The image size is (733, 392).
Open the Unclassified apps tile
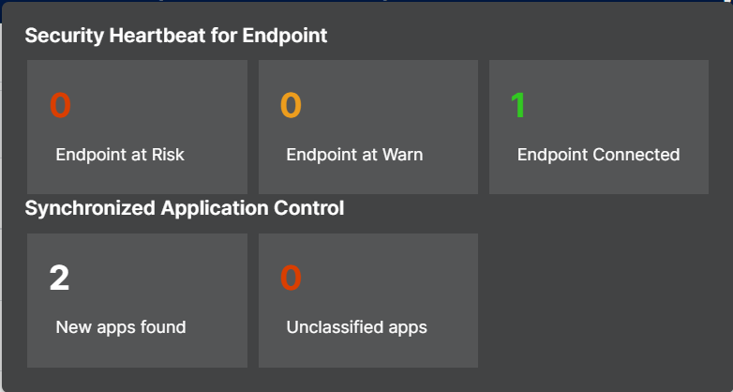coord(367,300)
